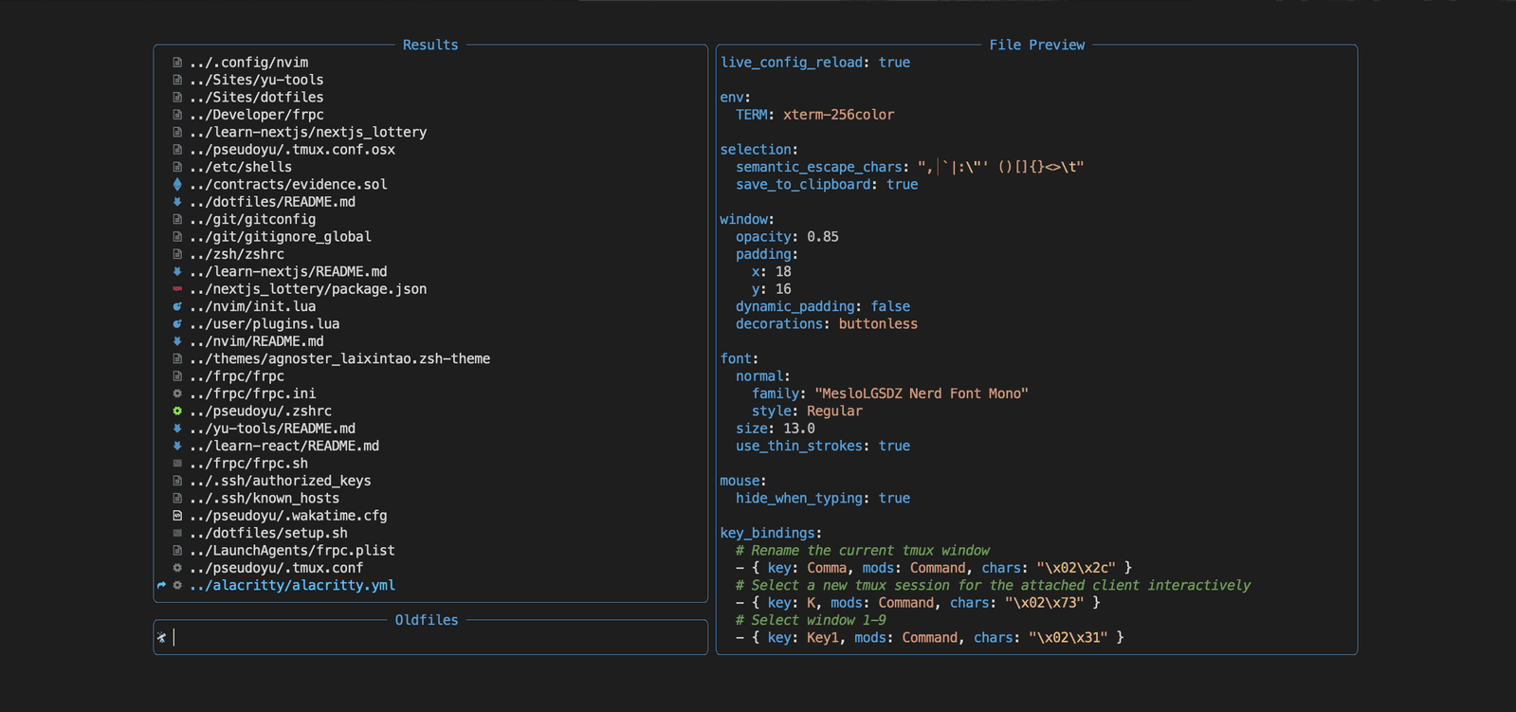Open ../learn-nextjs/nextjs_lottery result
The image size is (1516, 712).
[307, 133]
